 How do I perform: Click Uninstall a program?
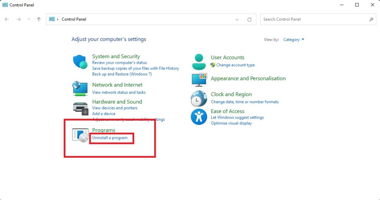click(x=110, y=138)
